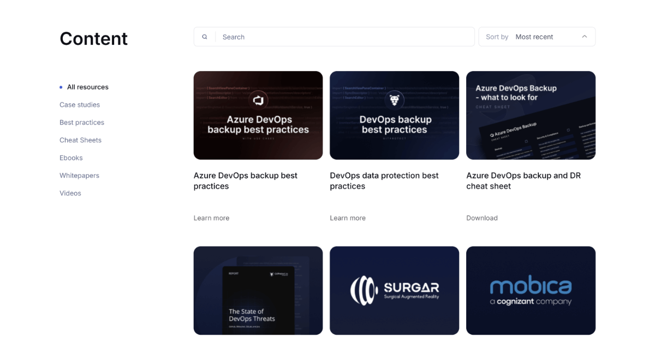Click Learn more under Azure DevOps backup best practices
This screenshot has width=655, height=344.
(x=211, y=217)
